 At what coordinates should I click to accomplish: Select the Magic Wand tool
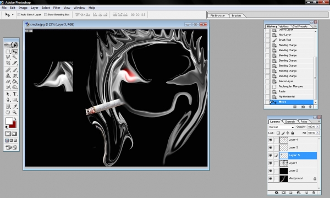pyautogui.click(x=15, y=57)
